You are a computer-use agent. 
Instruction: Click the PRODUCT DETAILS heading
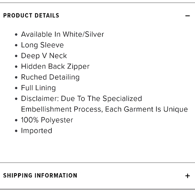point(31,15)
